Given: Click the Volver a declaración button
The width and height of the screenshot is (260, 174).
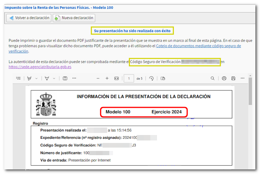Looking at the screenshot, I should click(x=28, y=18).
